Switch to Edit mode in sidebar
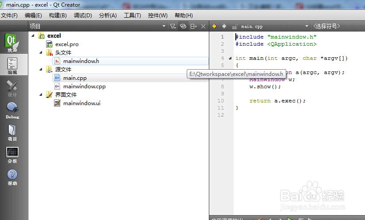 (12, 66)
